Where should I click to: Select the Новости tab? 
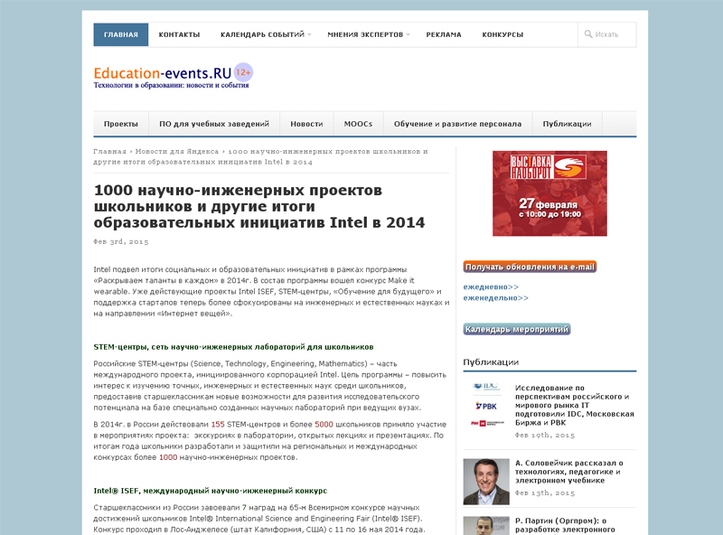[306, 124]
